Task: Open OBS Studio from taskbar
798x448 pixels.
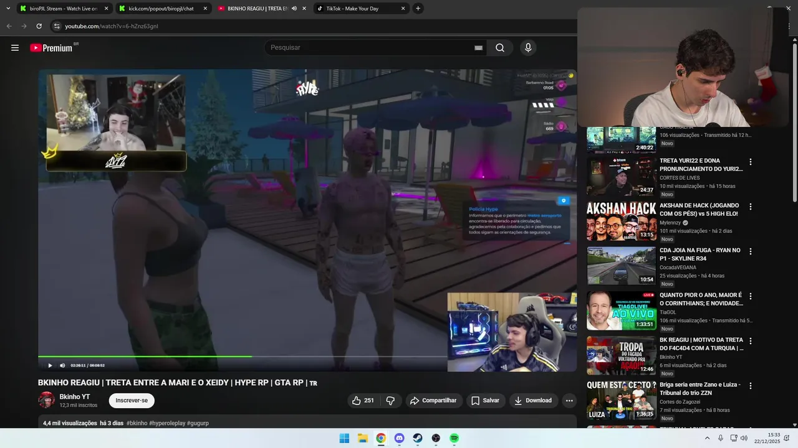Action: click(x=436, y=438)
